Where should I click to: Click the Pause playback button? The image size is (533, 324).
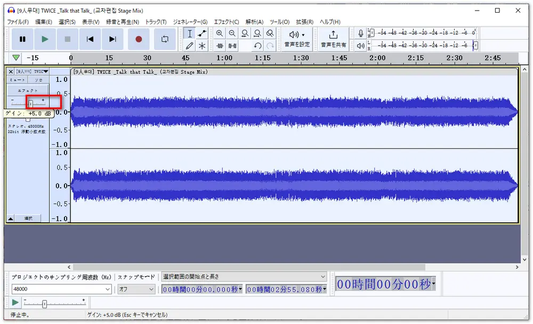coord(22,39)
